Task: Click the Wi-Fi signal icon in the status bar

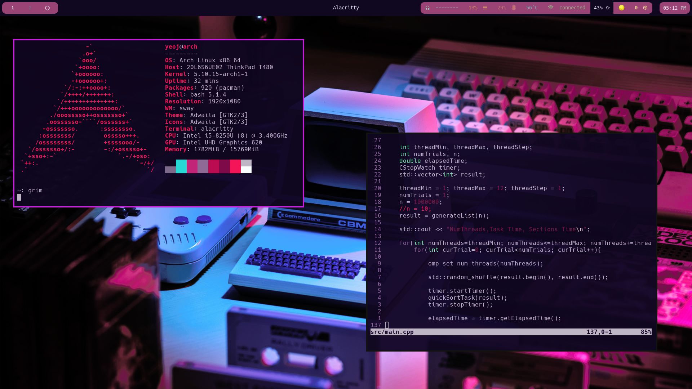Action: (550, 8)
